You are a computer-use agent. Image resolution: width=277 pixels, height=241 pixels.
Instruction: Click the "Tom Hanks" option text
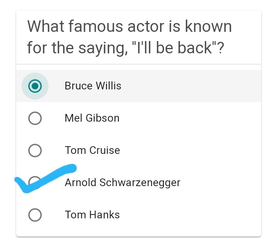click(x=92, y=215)
